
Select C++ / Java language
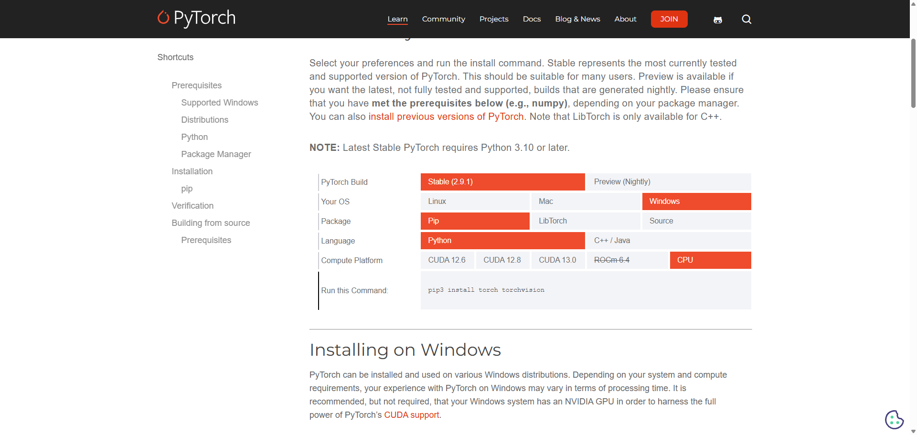tap(669, 241)
